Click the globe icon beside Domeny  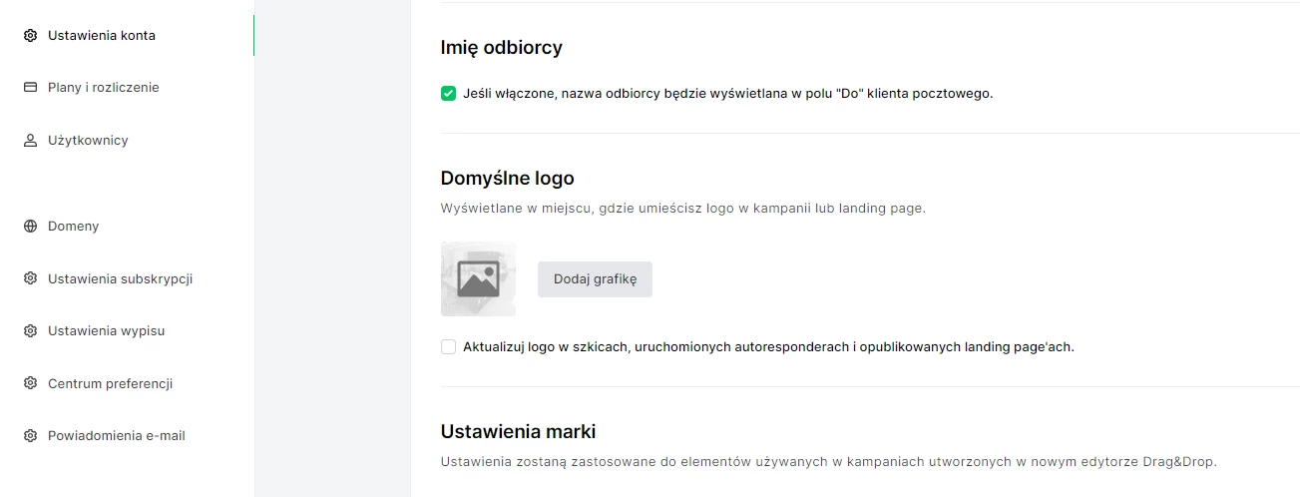pos(30,227)
